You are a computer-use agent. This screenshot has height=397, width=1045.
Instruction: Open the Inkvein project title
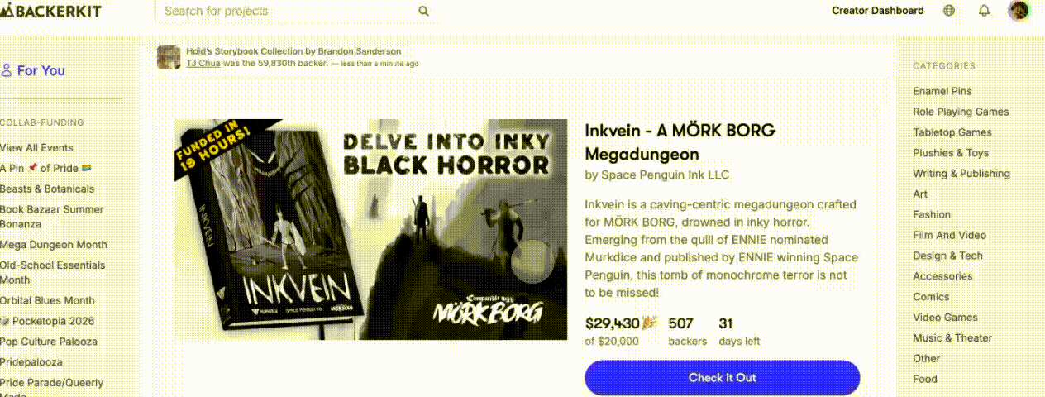[680, 142]
